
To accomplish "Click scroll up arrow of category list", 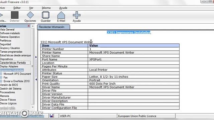I will pyautogui.click(x=33, y=26).
